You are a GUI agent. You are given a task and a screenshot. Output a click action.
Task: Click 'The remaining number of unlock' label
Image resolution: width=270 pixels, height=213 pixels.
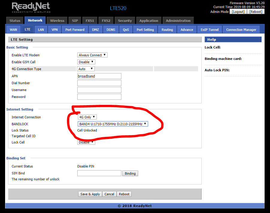35,179
